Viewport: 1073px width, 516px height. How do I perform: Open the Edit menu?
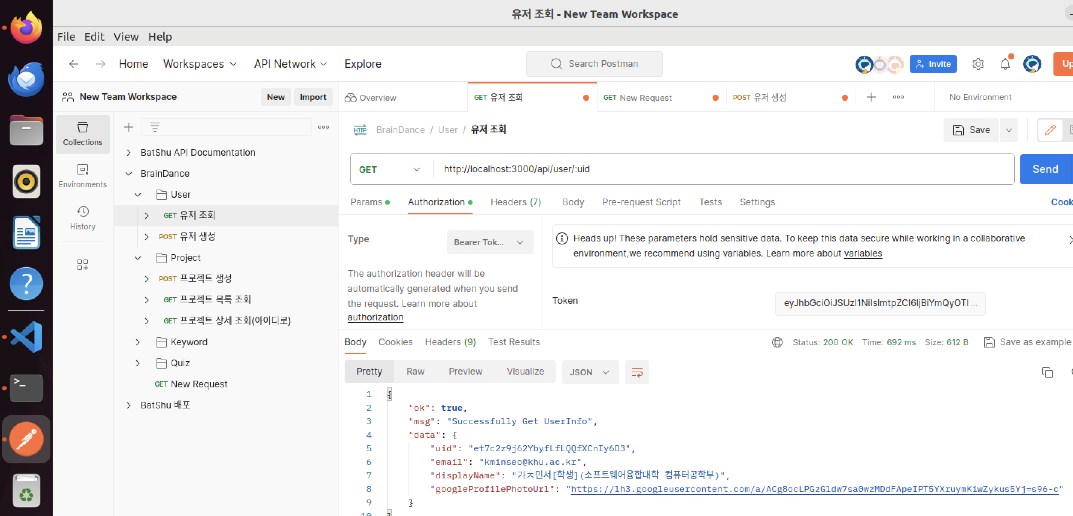coord(94,36)
